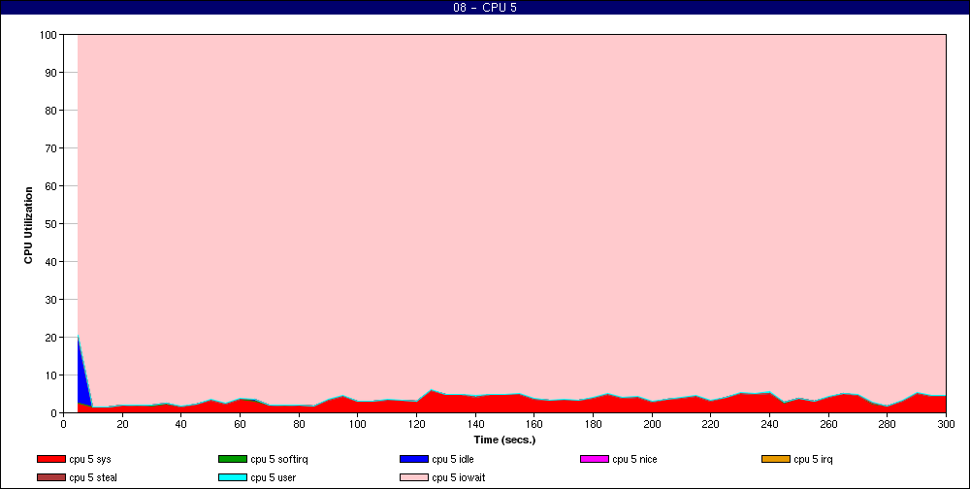Screen dimensions: 970x489
Task: Click the 'Time (secs.)' x-axis title
Action: pos(504,440)
